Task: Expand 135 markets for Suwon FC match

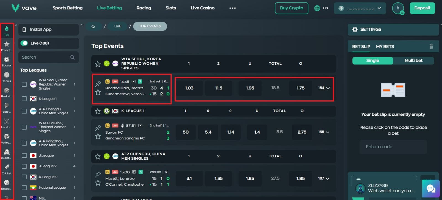Action: point(324,132)
